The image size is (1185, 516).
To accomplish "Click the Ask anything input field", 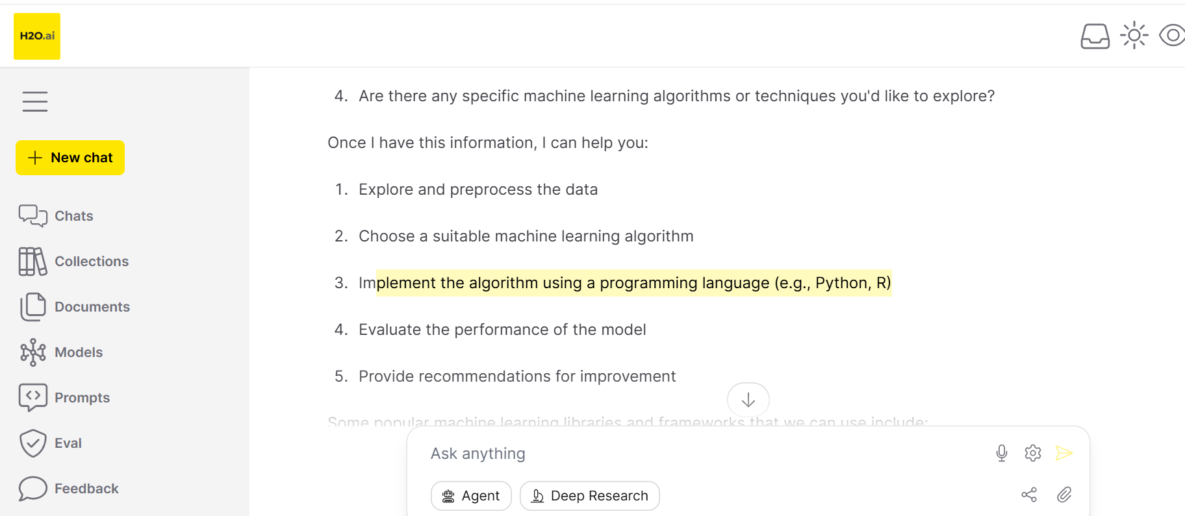I will click(702, 454).
